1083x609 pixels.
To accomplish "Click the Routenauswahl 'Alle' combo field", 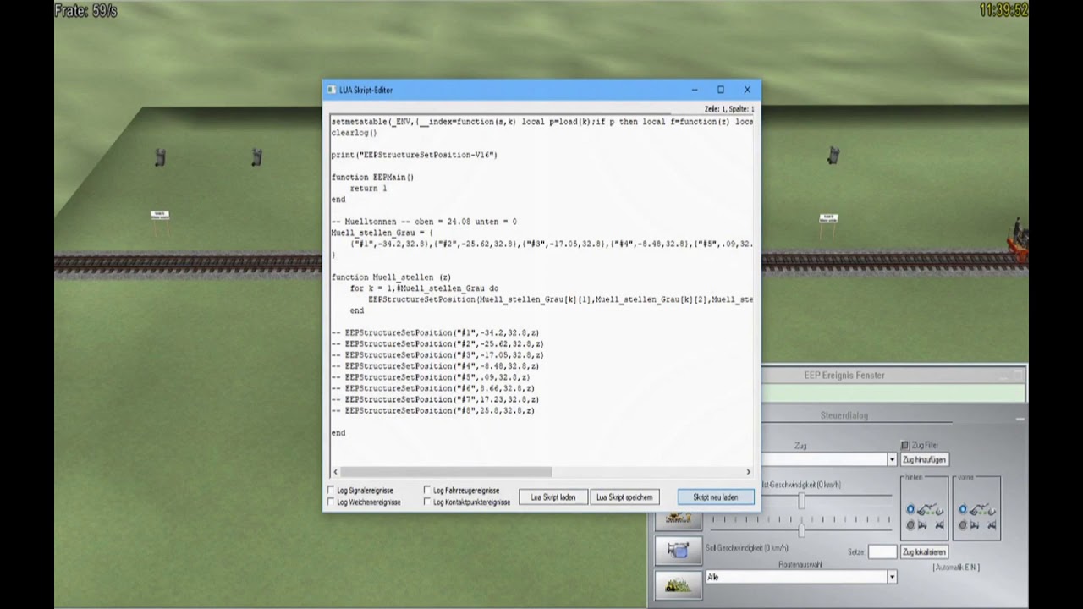I will pyautogui.click(x=795, y=577).
